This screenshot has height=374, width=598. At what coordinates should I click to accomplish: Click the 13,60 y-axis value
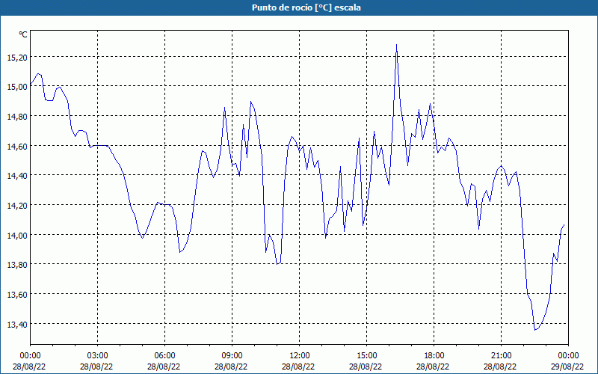point(17,294)
